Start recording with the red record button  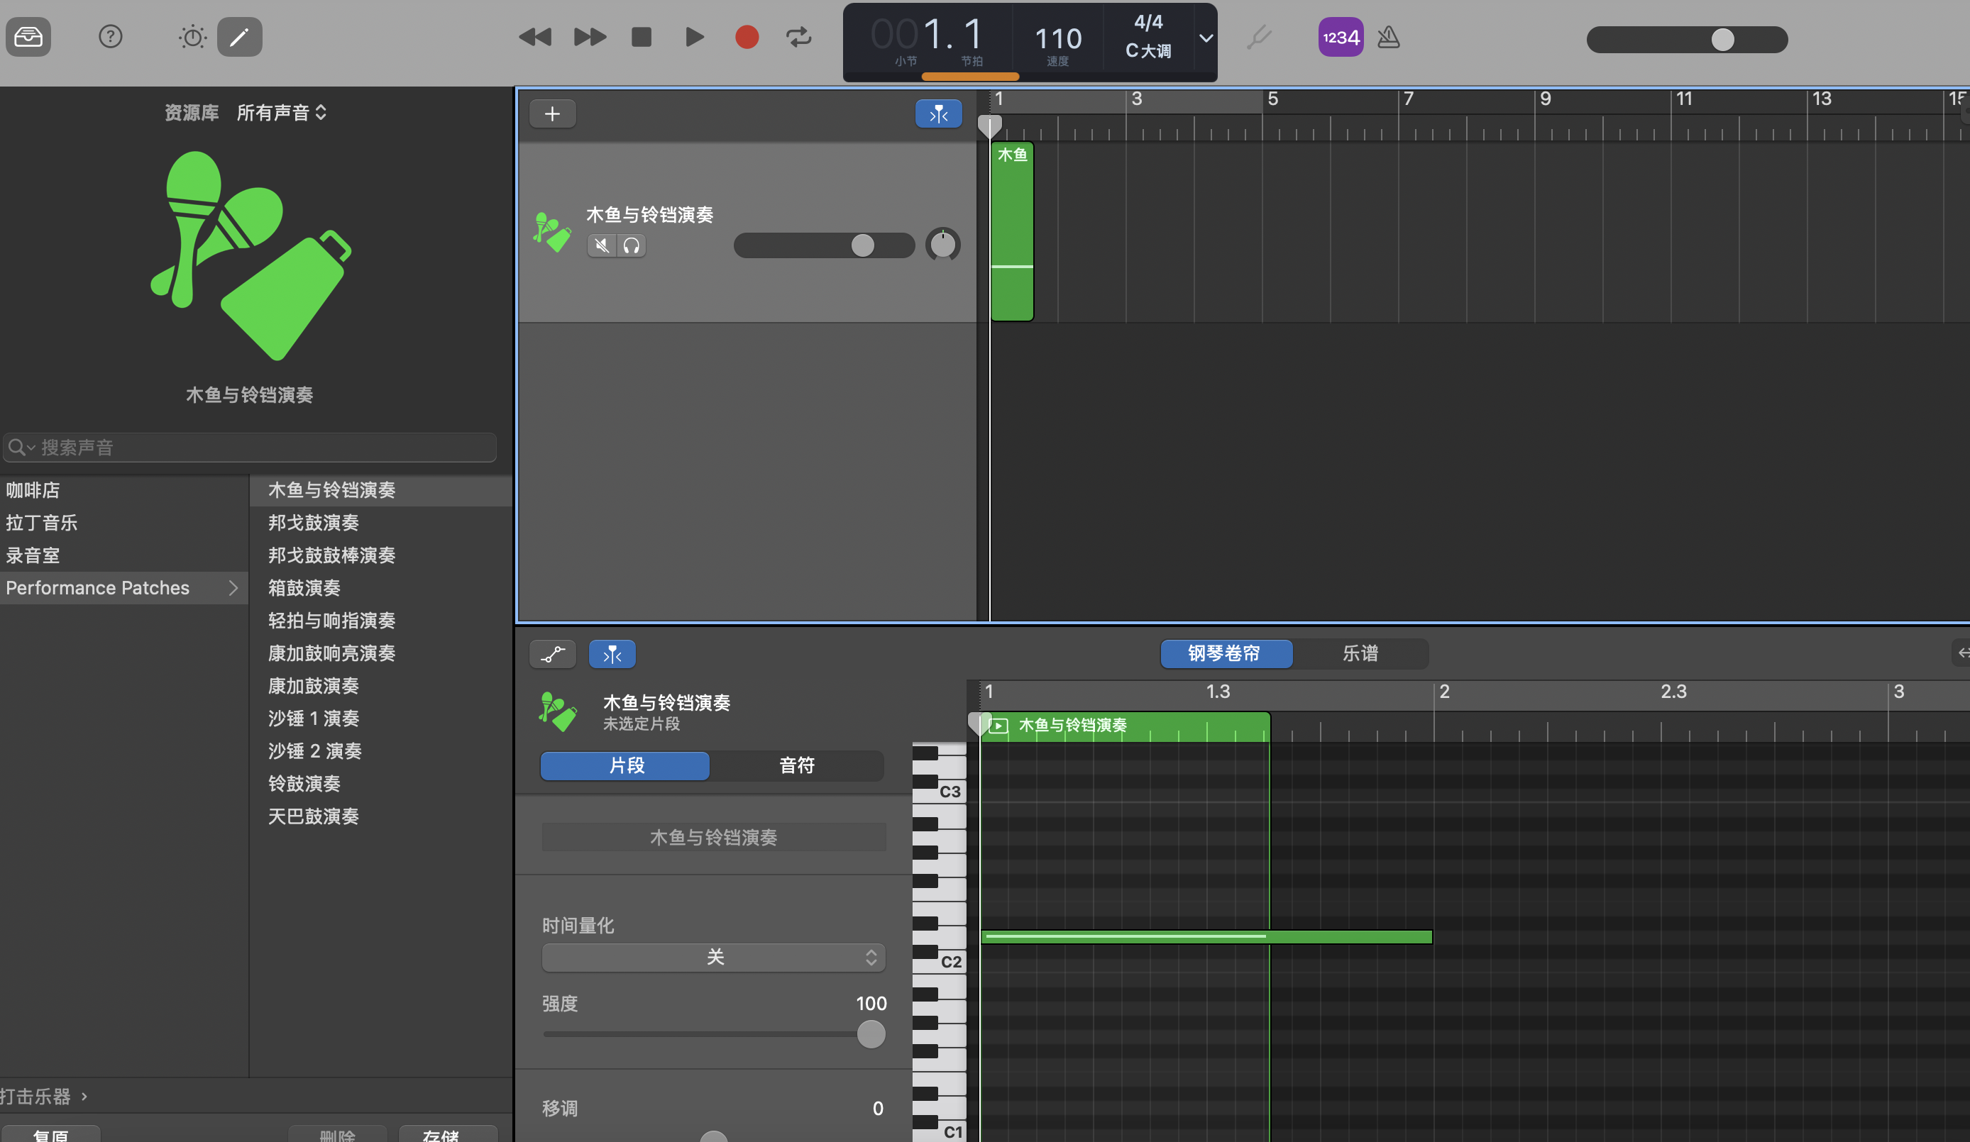point(747,37)
